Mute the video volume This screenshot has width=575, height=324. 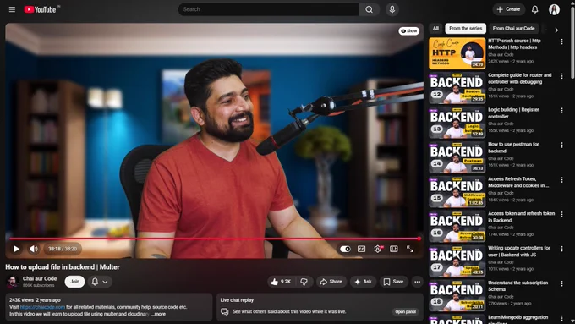coord(33,249)
